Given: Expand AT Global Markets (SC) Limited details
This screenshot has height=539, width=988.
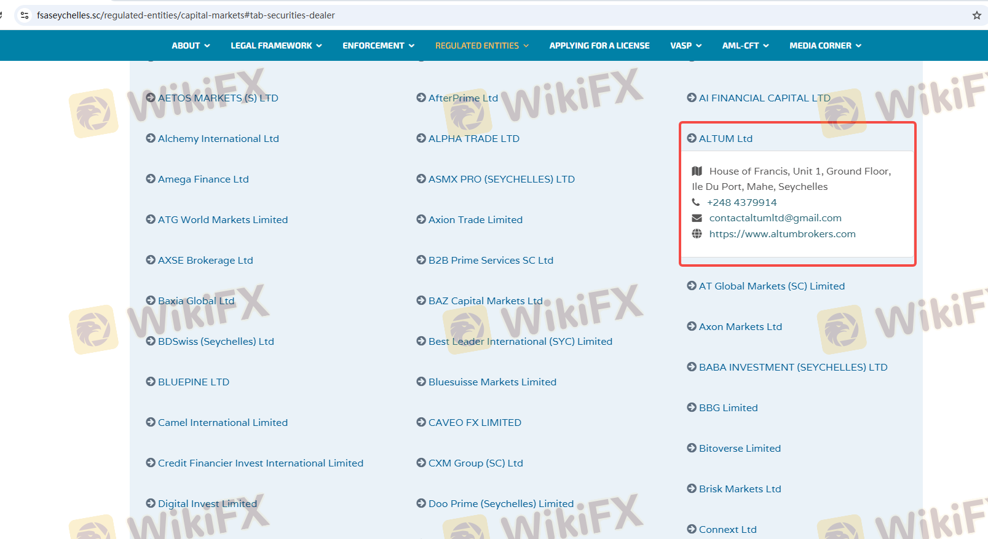Looking at the screenshot, I should 772,286.
